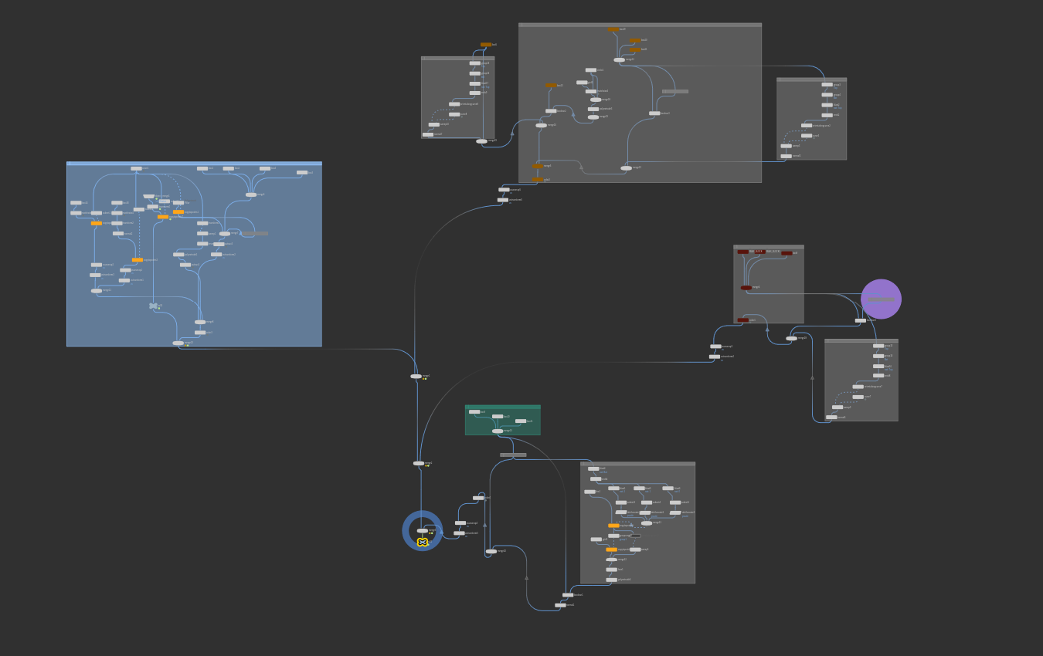Select the brown box node above the small gray box
Viewport: 1043px width, 656px height.
[486, 45]
